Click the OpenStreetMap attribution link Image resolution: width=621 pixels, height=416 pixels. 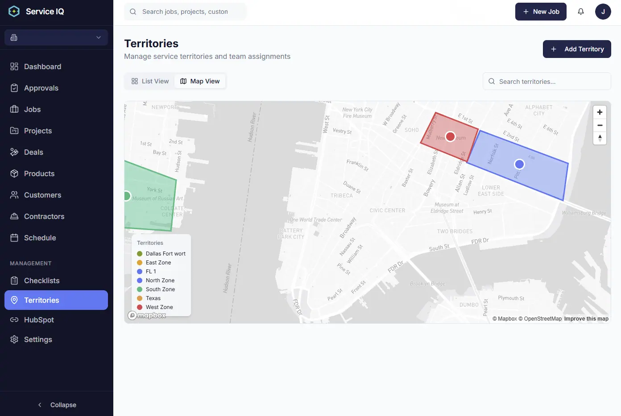click(540, 319)
